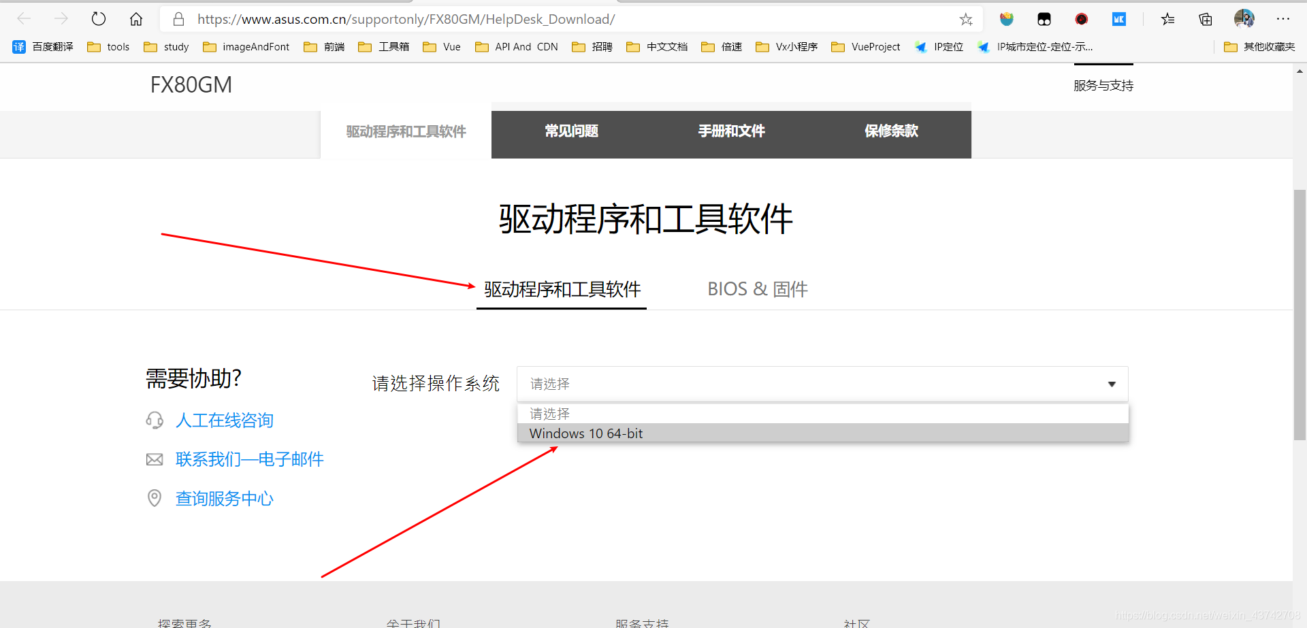Open the Vx小程序 bookmark folder
The height and width of the screenshot is (628, 1307).
[787, 47]
